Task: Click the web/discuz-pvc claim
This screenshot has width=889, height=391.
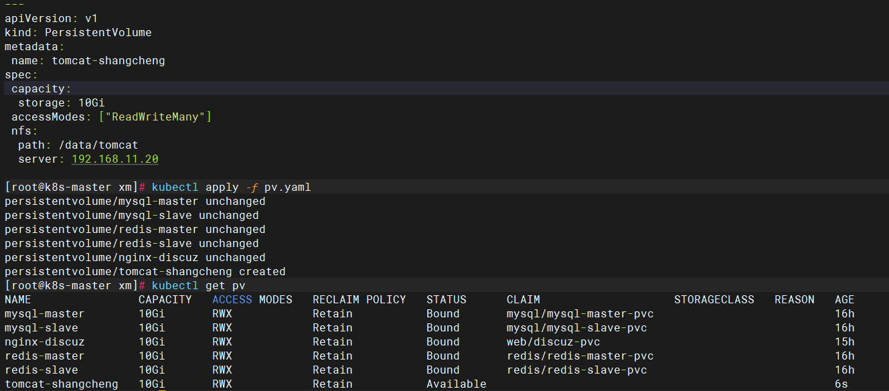Action: [554, 342]
